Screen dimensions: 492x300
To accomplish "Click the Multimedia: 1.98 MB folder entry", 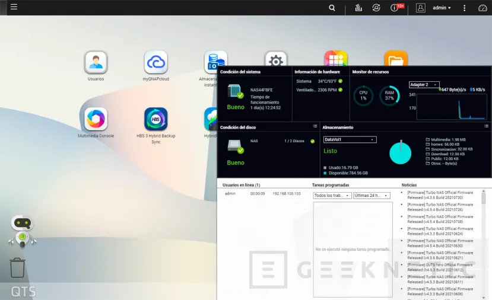I will (446, 139).
